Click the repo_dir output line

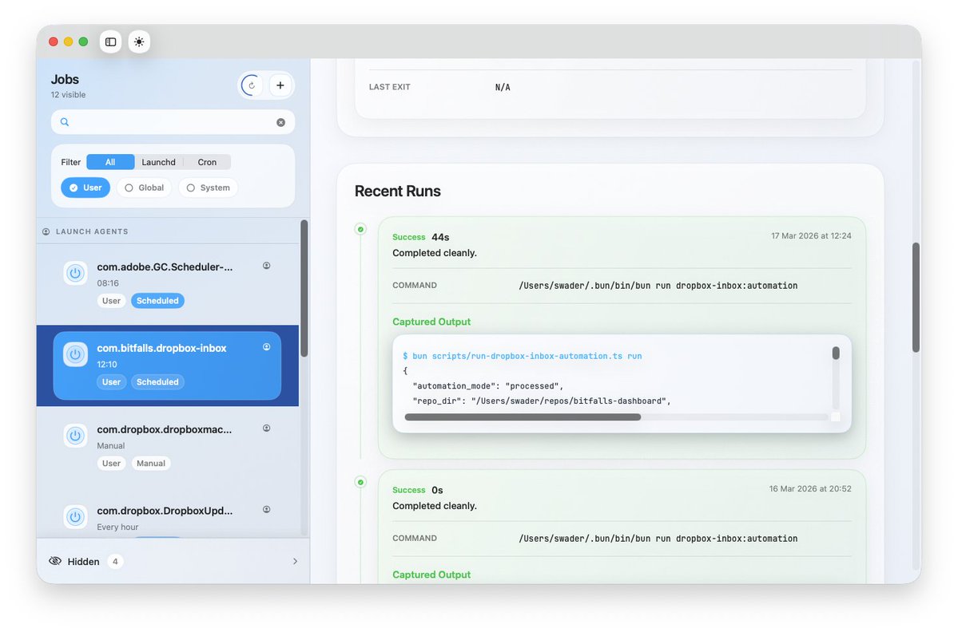(x=542, y=401)
